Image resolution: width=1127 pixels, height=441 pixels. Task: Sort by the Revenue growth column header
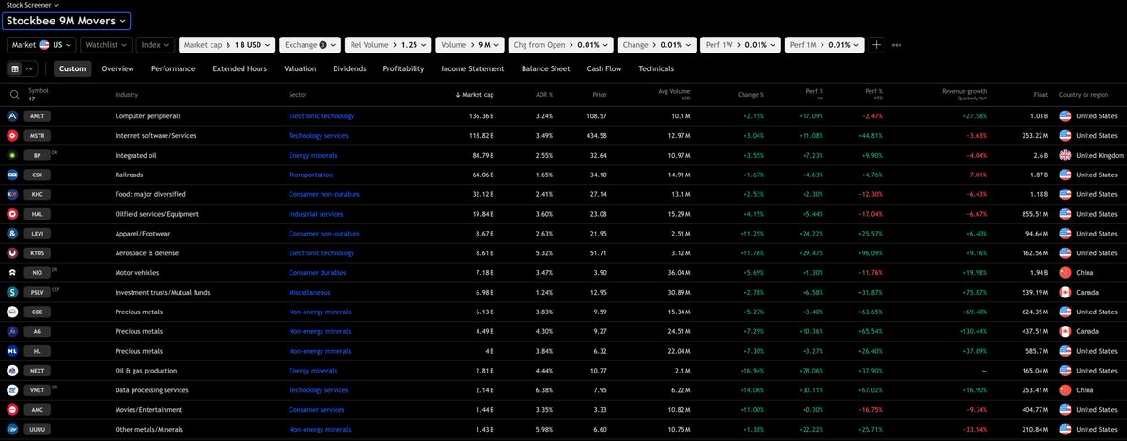tap(963, 94)
